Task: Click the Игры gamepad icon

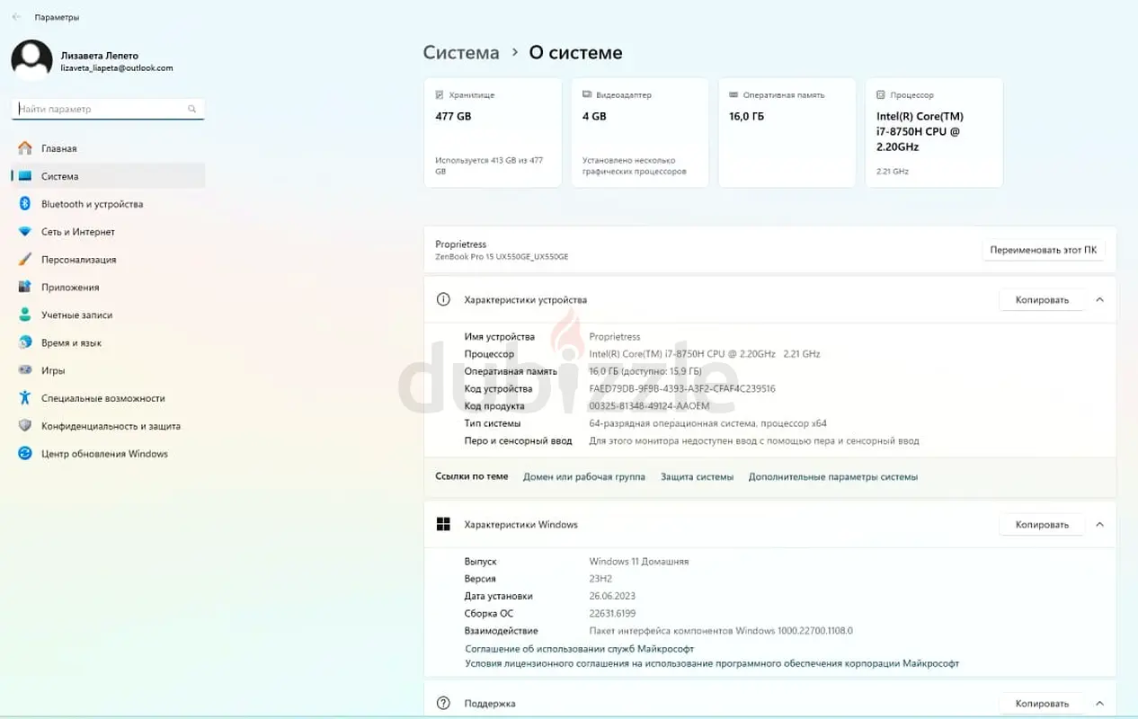Action: click(x=25, y=370)
